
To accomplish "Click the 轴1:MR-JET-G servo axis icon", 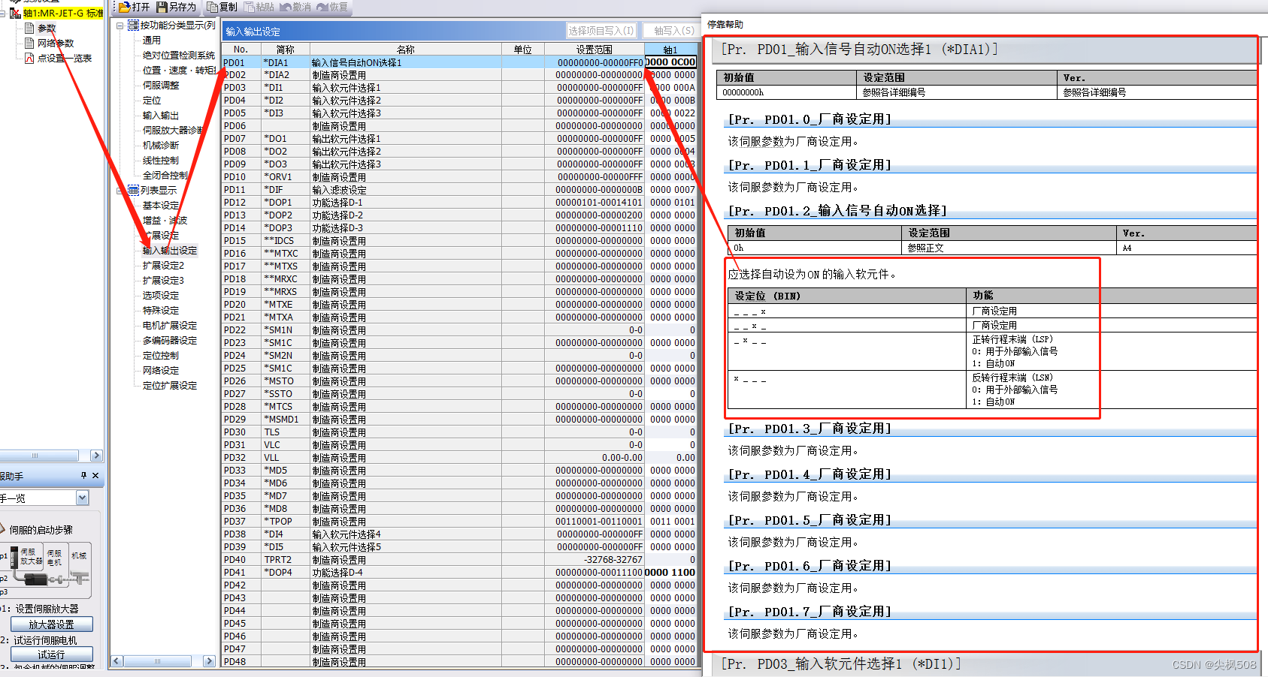I will (15, 14).
